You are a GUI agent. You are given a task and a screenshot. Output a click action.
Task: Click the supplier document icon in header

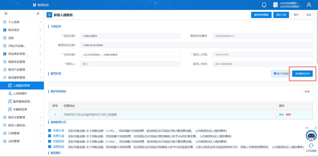275,5
